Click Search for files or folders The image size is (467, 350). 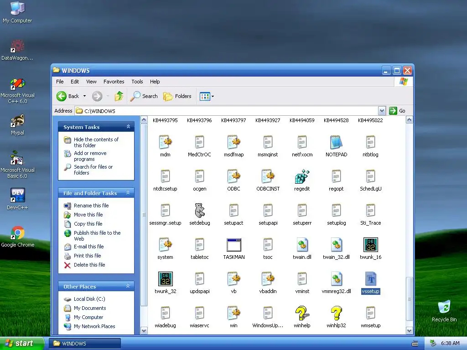coord(93,170)
